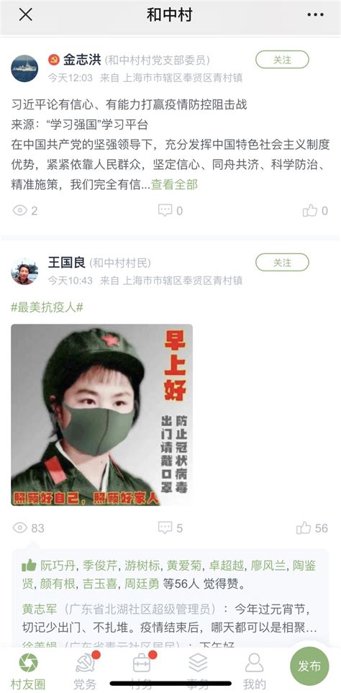This screenshot has height=693, width=341.
Task: Click comment icon showing 5 comments
Action: [165, 527]
